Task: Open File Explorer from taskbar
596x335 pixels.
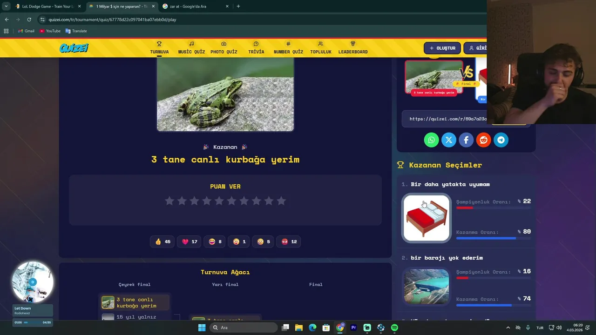Action: (299, 328)
